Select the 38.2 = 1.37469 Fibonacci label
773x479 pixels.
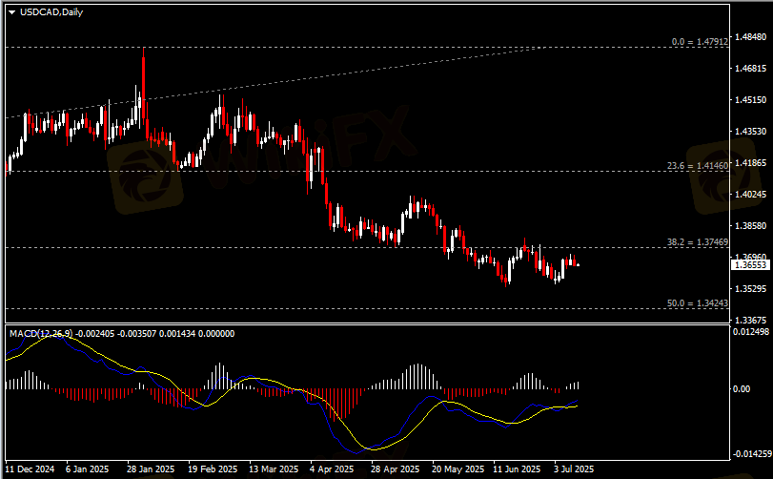point(698,242)
